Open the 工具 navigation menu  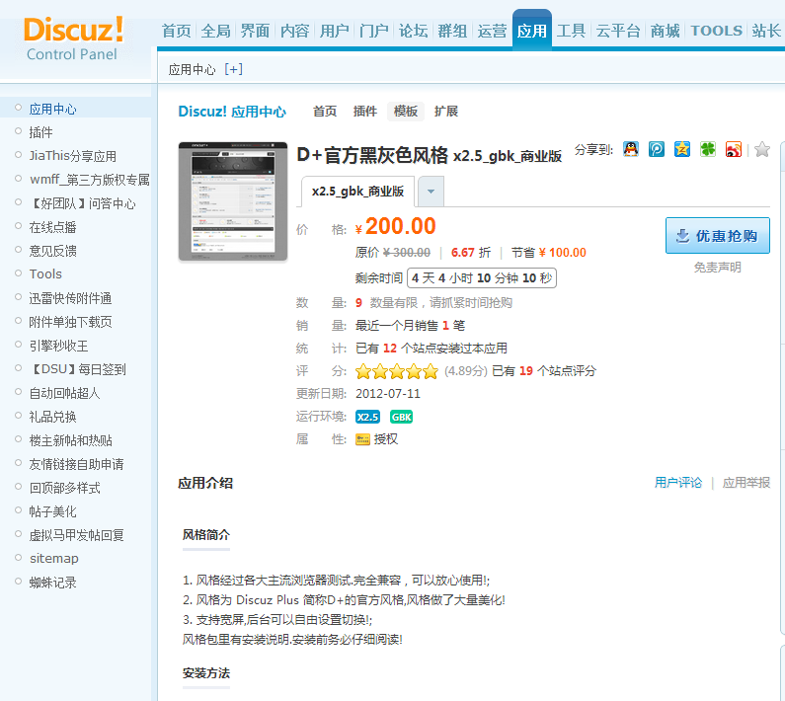click(572, 31)
